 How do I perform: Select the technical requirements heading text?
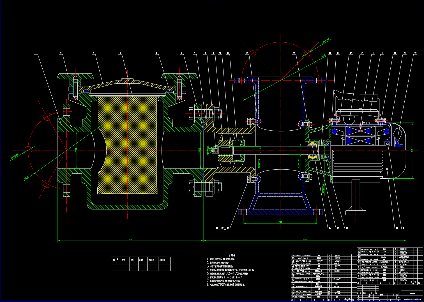(x=232, y=255)
